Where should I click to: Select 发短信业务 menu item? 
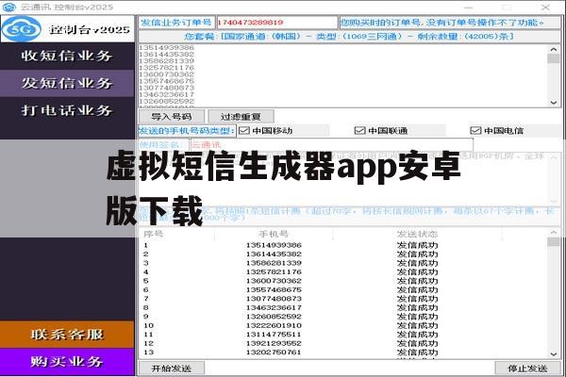67,83
